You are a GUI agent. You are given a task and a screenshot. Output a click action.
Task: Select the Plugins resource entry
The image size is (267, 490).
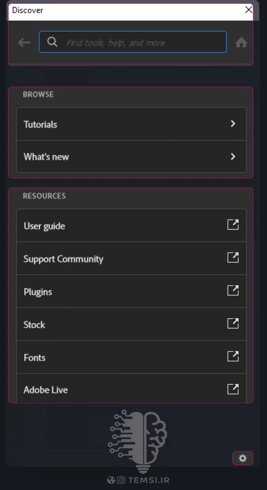(131, 291)
